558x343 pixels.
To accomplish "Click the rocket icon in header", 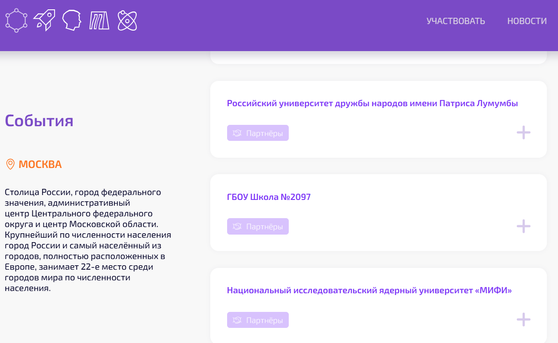I will pos(44,20).
